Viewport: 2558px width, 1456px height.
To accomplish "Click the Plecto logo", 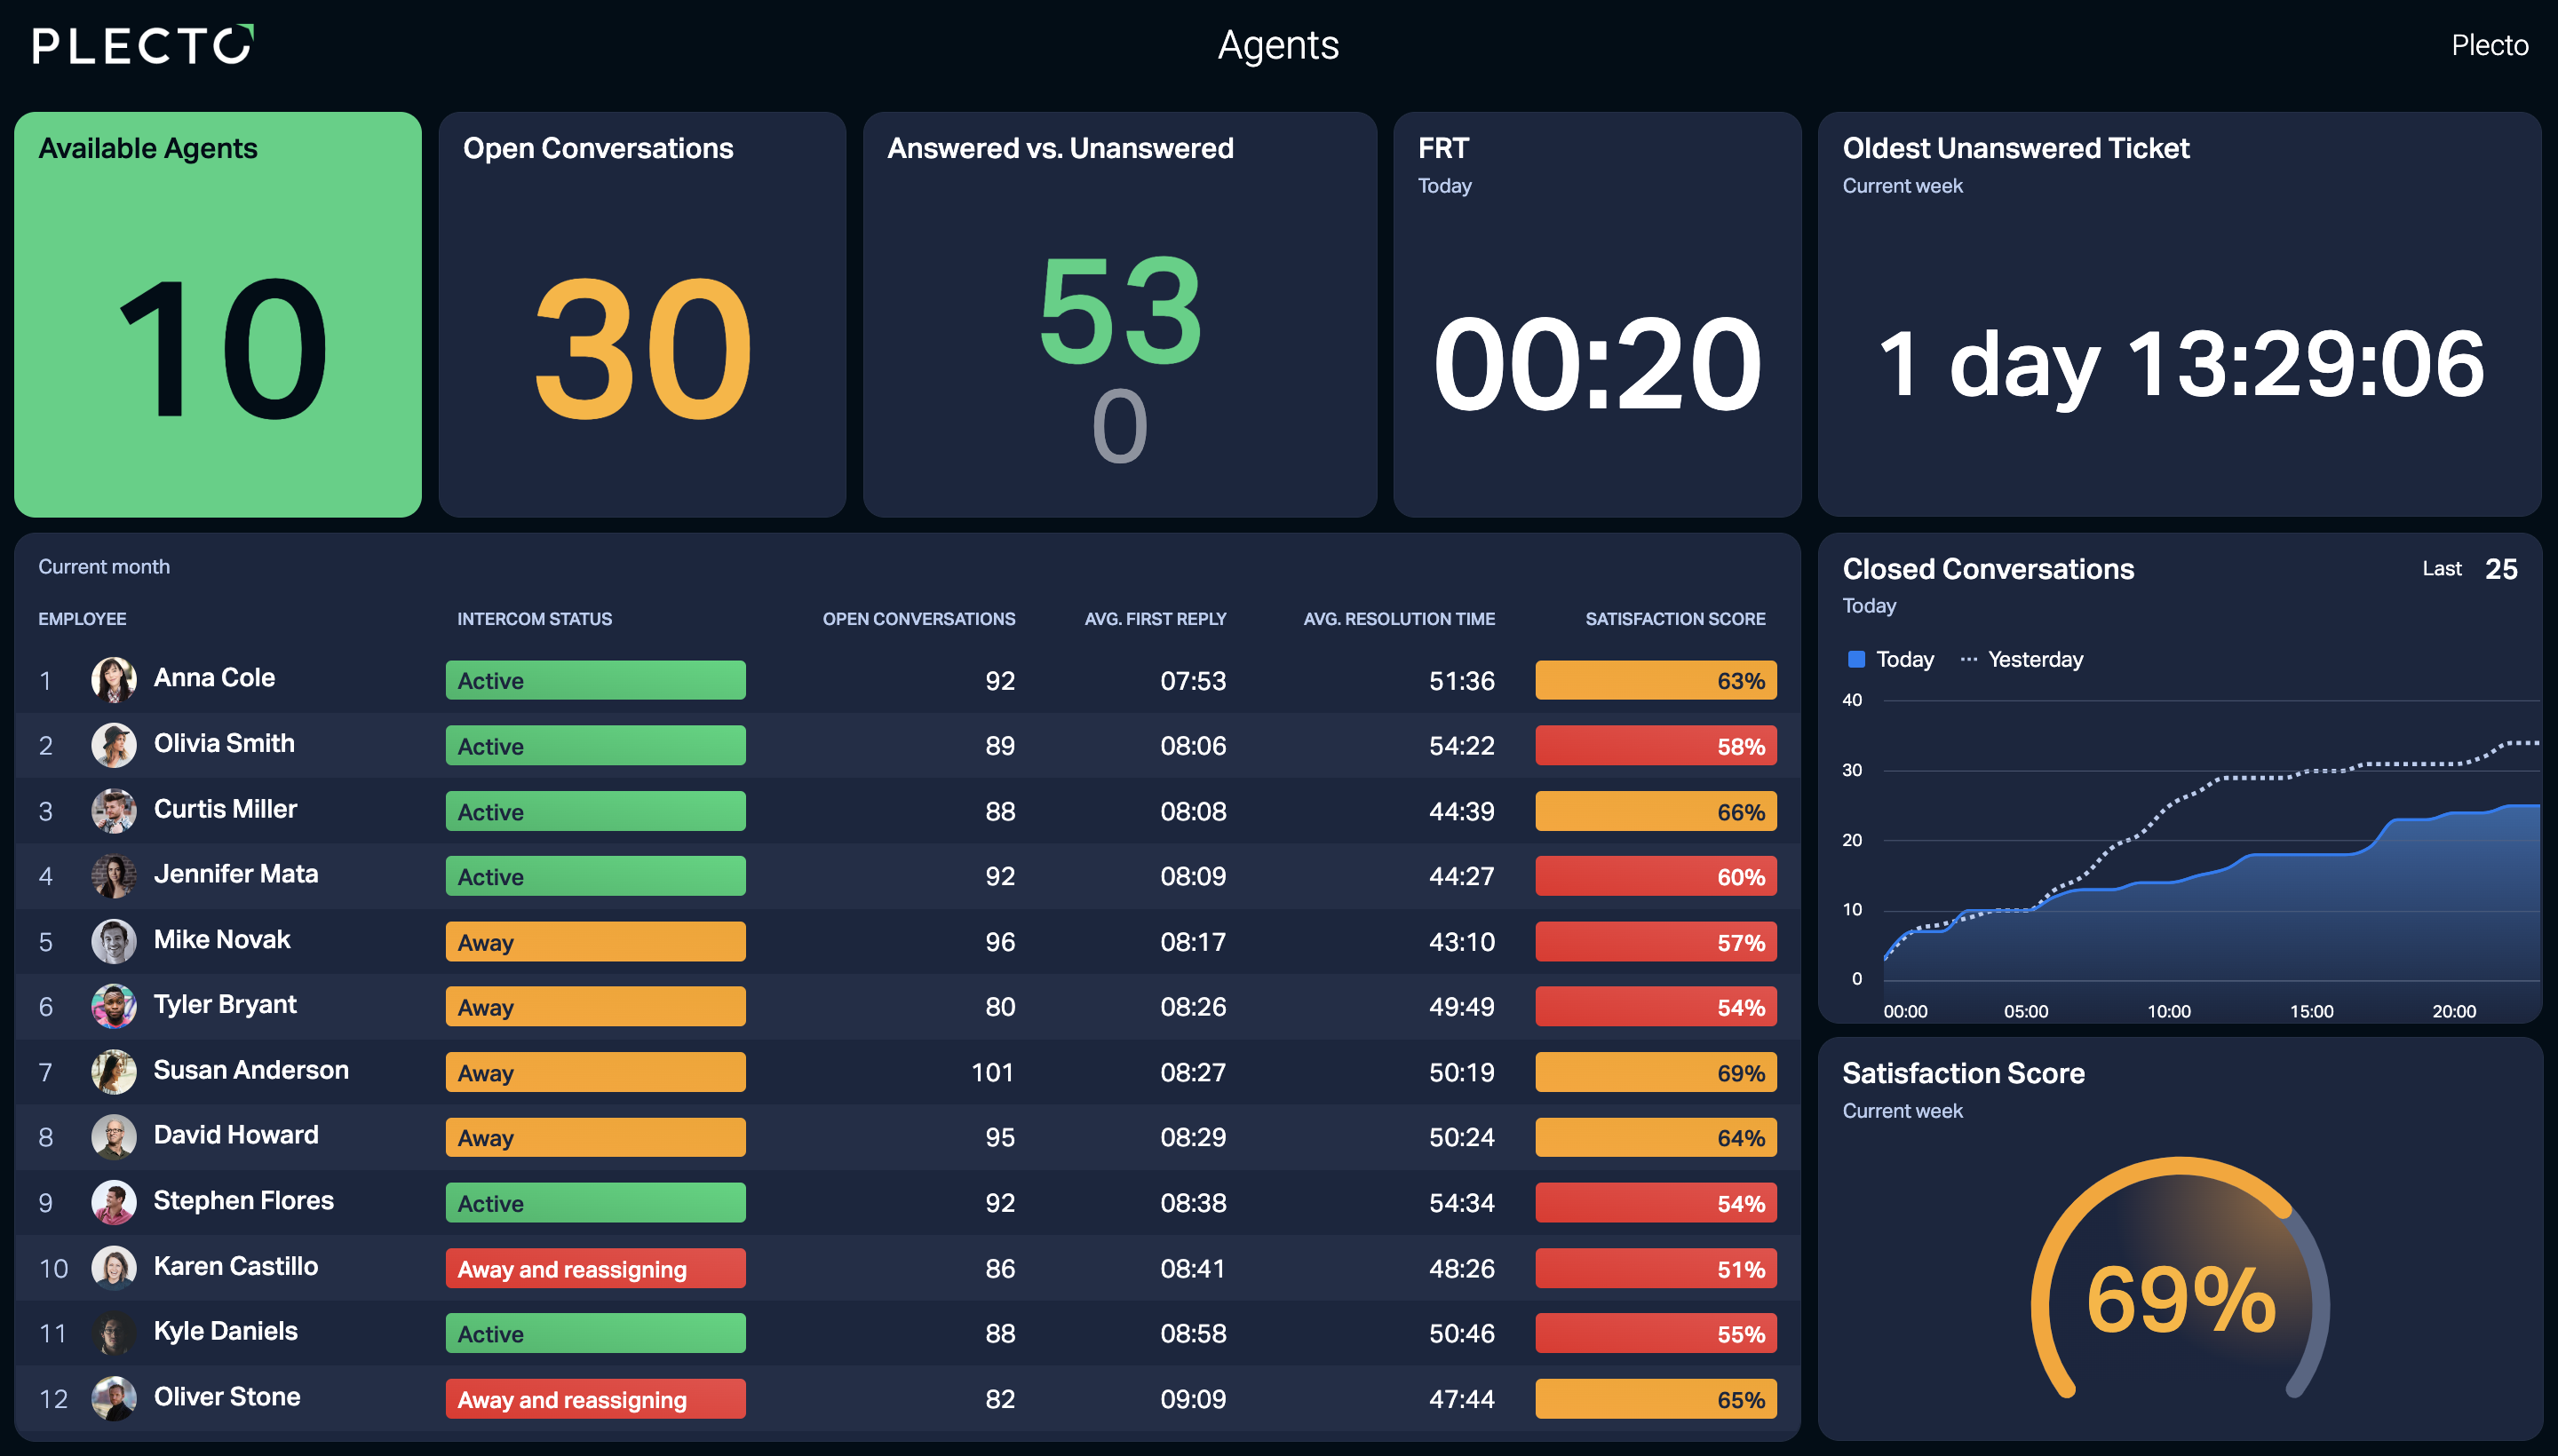I will [143, 45].
